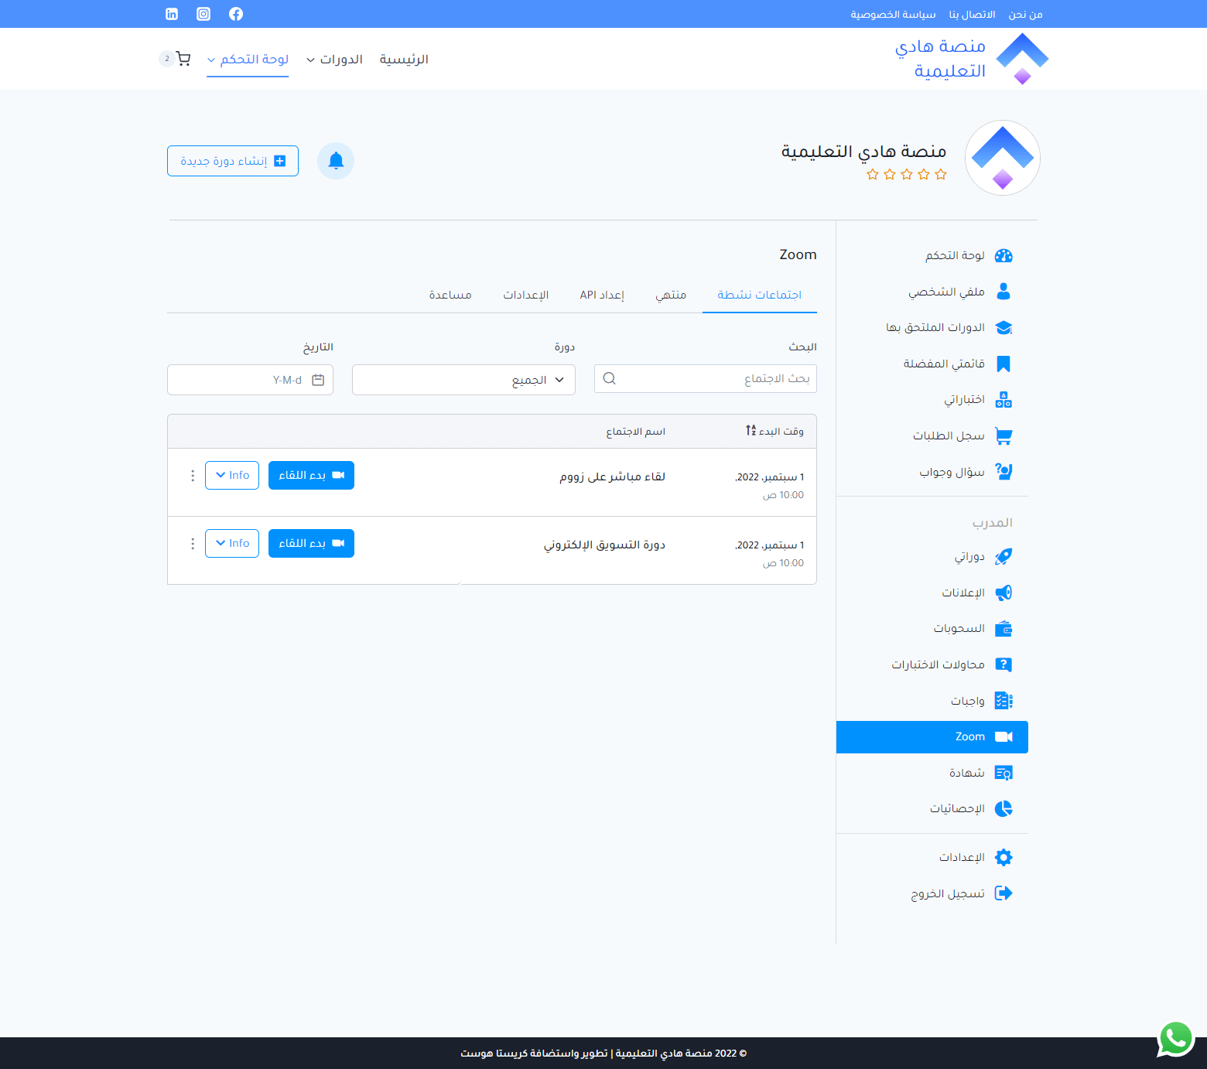Sort by وقت البدء column icon
Image resolution: width=1207 pixels, height=1069 pixels.
click(x=751, y=430)
